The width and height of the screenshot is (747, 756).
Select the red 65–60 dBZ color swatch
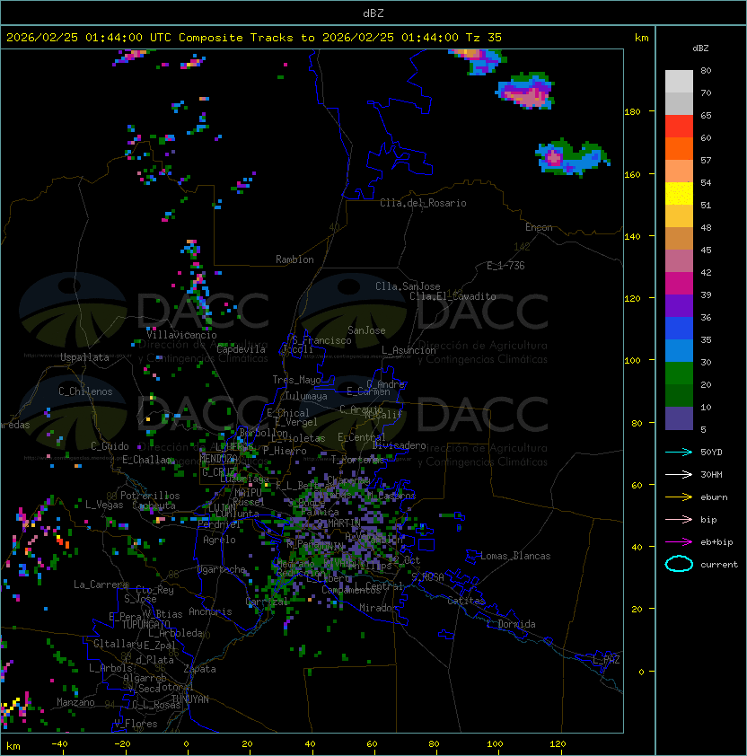679,127
